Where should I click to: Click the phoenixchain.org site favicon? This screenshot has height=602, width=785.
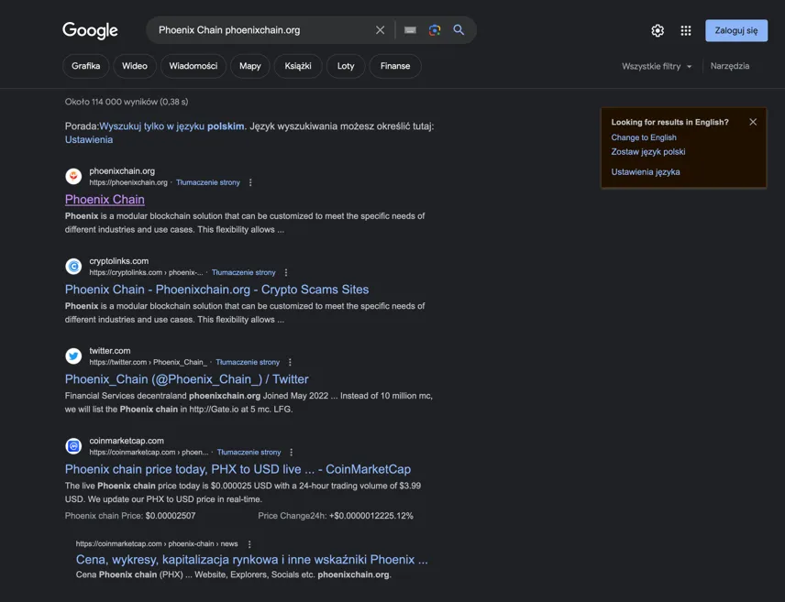pyautogui.click(x=73, y=176)
